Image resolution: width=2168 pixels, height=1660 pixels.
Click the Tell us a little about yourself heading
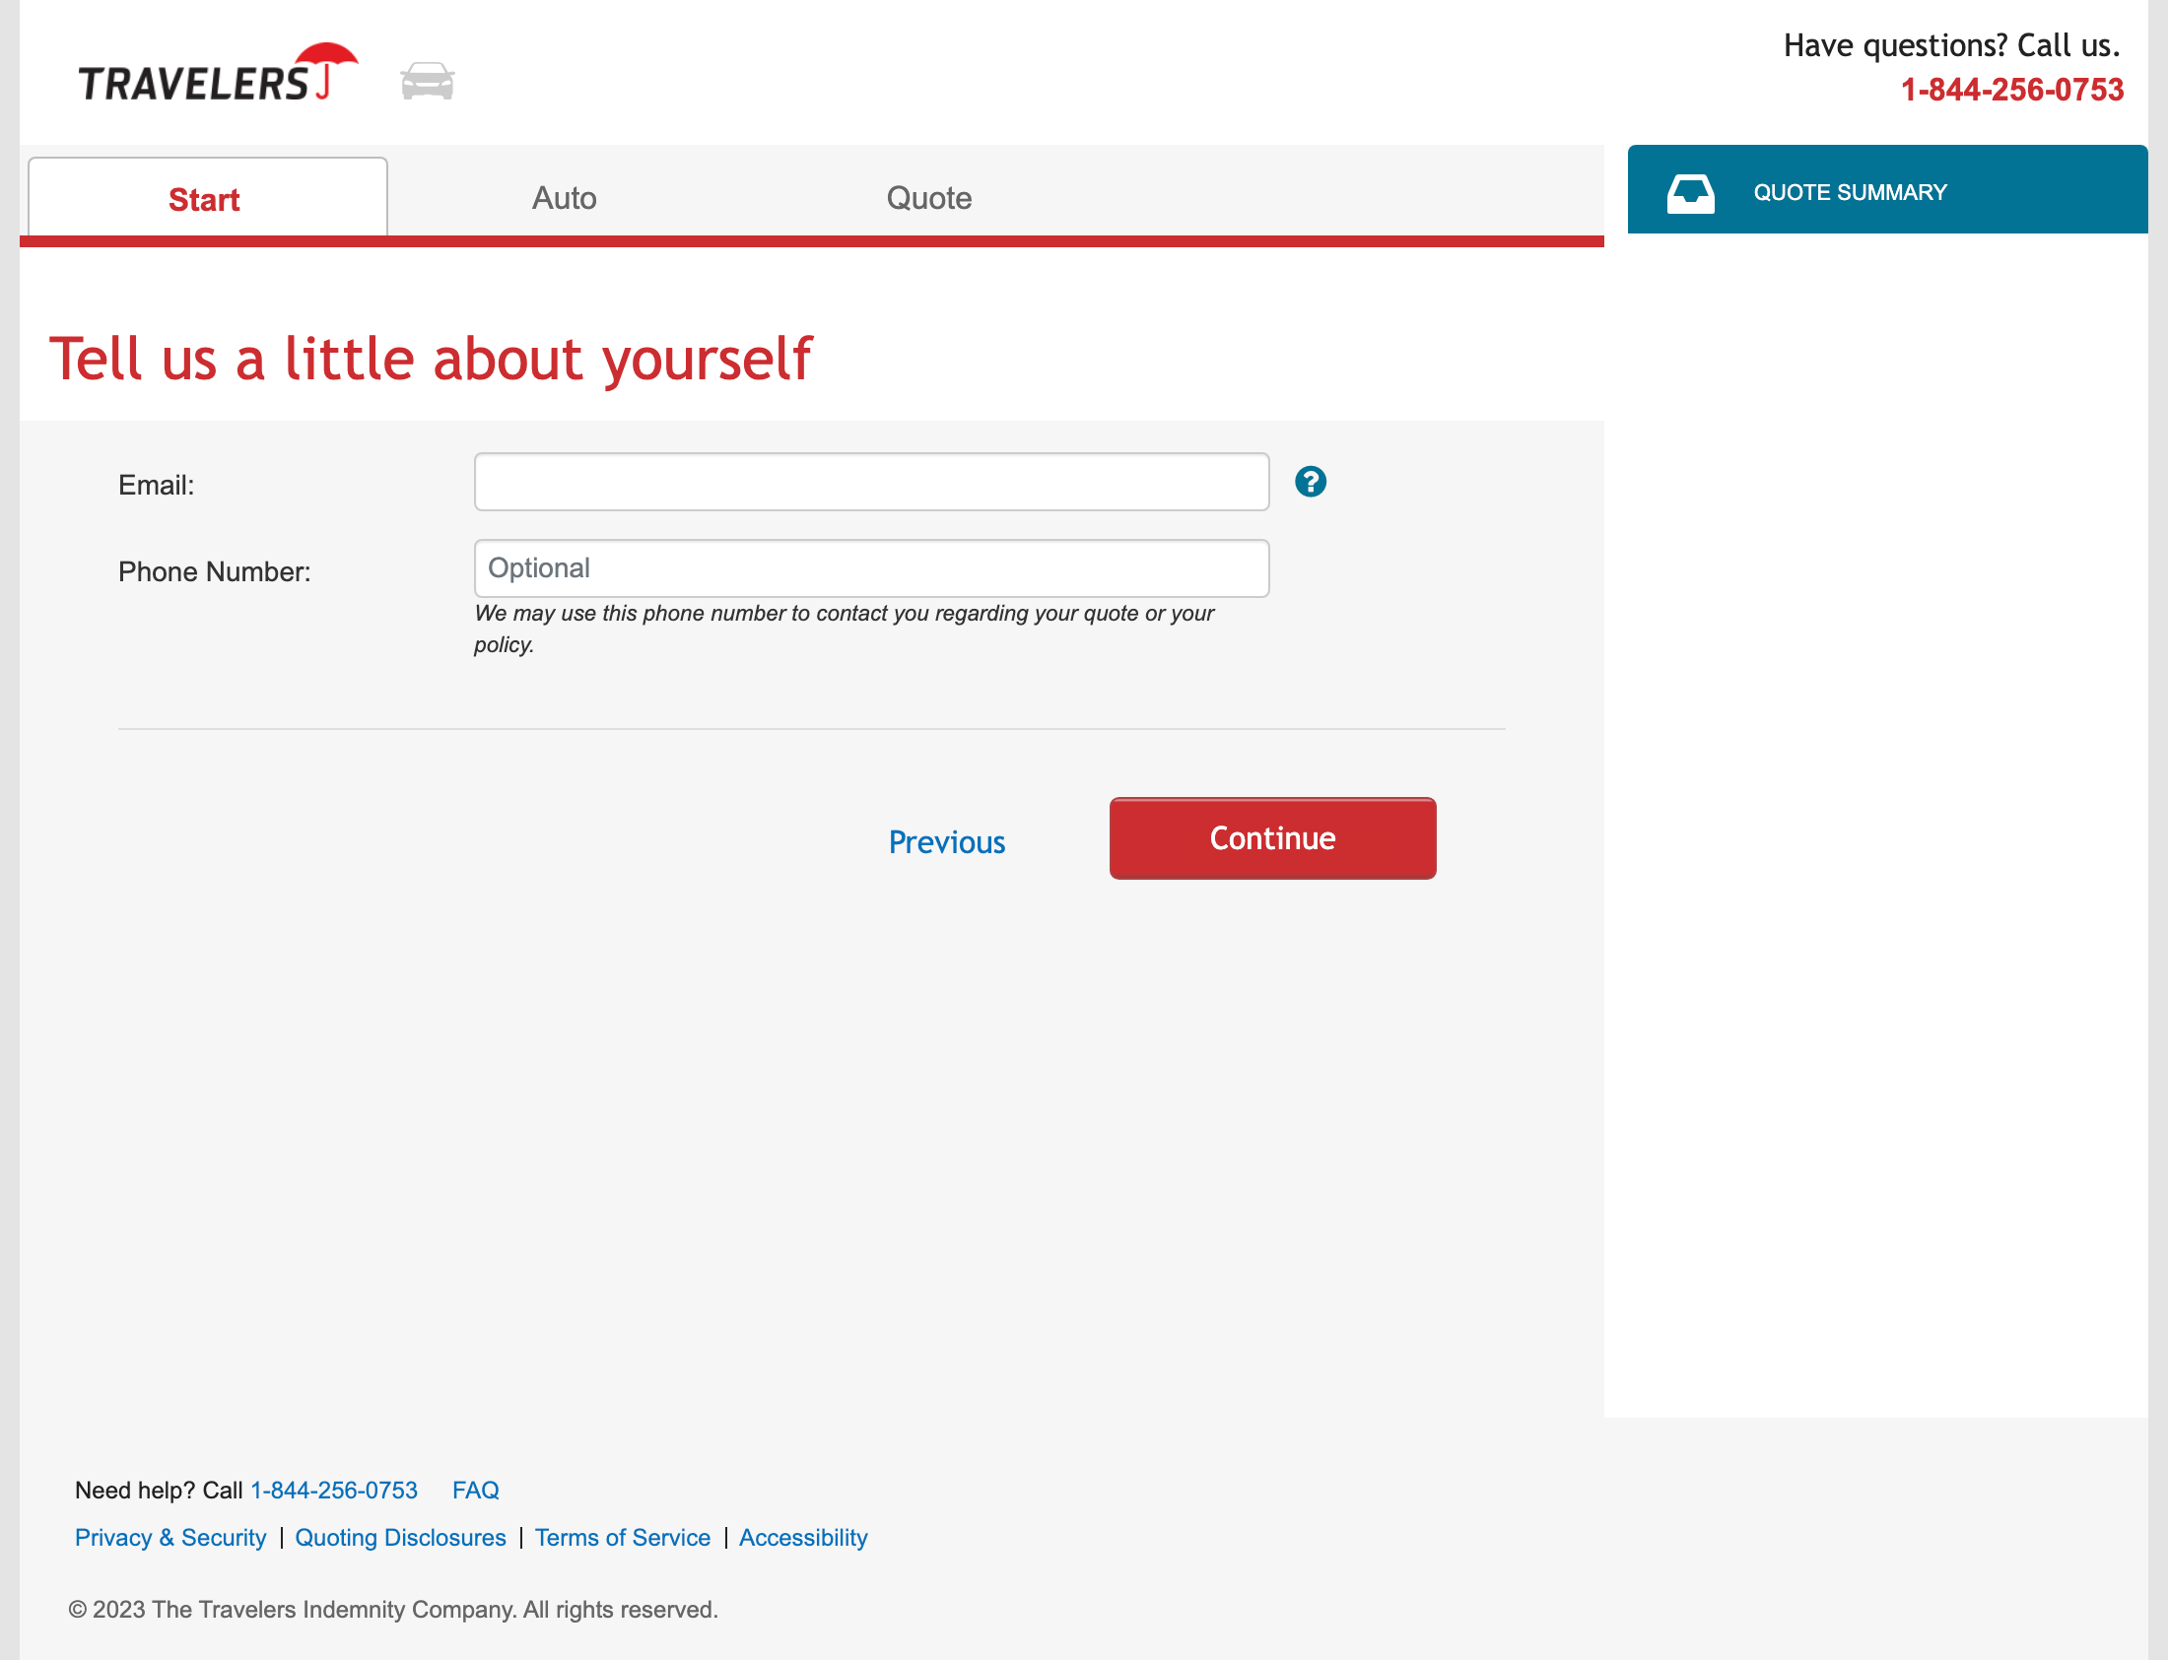[431, 359]
